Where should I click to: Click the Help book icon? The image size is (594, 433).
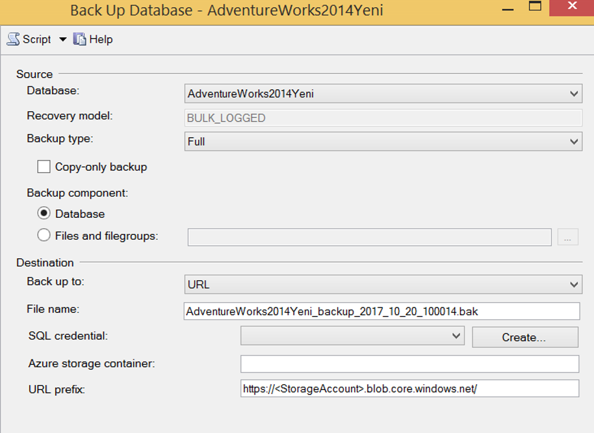coord(79,39)
